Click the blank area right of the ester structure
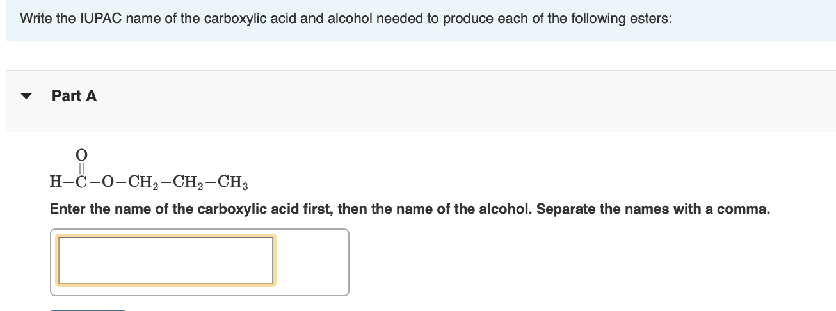 tap(512, 173)
